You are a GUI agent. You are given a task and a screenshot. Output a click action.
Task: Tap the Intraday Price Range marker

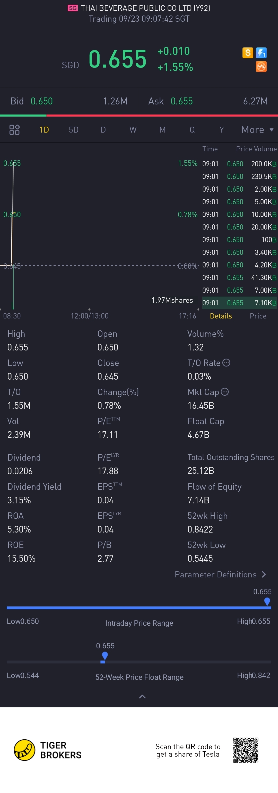pyautogui.click(x=267, y=601)
